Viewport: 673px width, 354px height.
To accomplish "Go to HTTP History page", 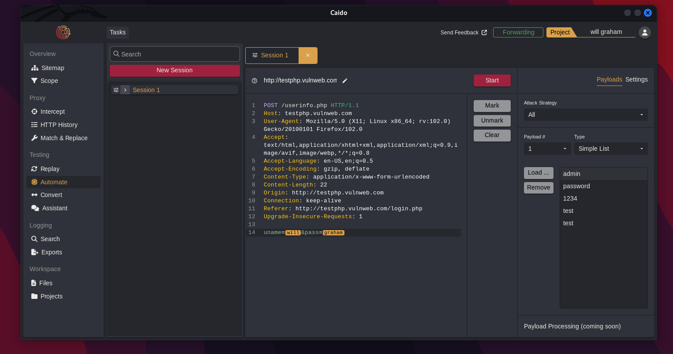I will pyautogui.click(x=59, y=125).
